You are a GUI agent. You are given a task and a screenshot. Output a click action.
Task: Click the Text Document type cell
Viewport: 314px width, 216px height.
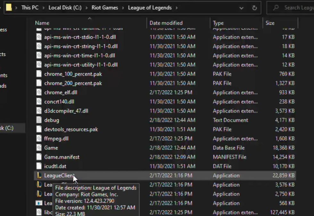tap(230, 120)
